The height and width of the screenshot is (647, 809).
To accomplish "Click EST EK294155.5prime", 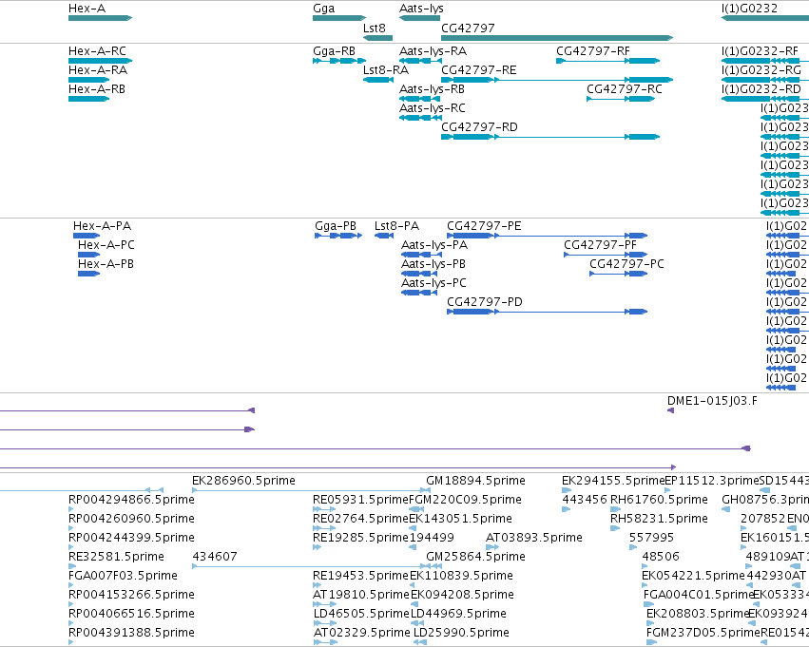I will click(567, 490).
